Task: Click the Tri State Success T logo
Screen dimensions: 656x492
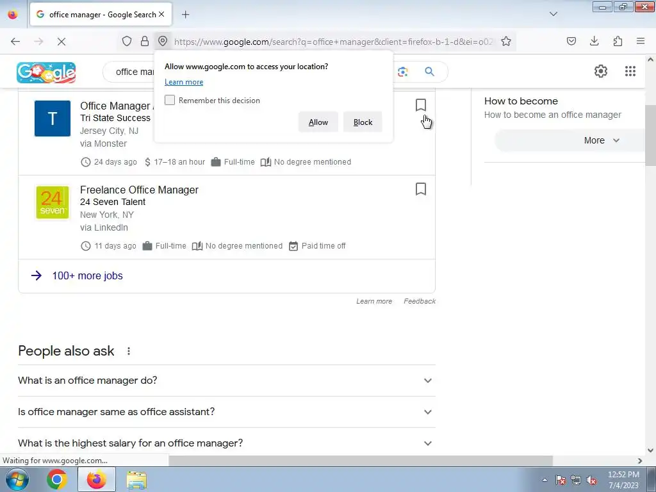Action: (x=53, y=119)
